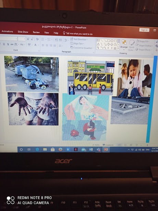Increase the list indent level

coord(61,40)
